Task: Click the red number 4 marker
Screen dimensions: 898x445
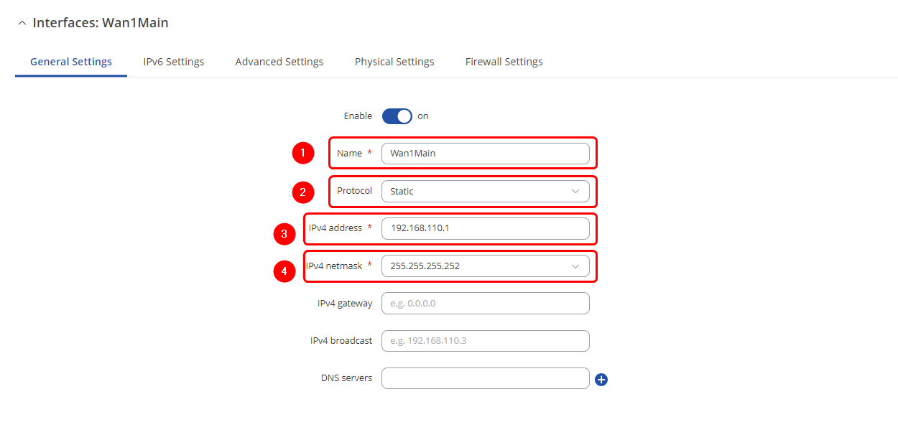Action: point(284,271)
